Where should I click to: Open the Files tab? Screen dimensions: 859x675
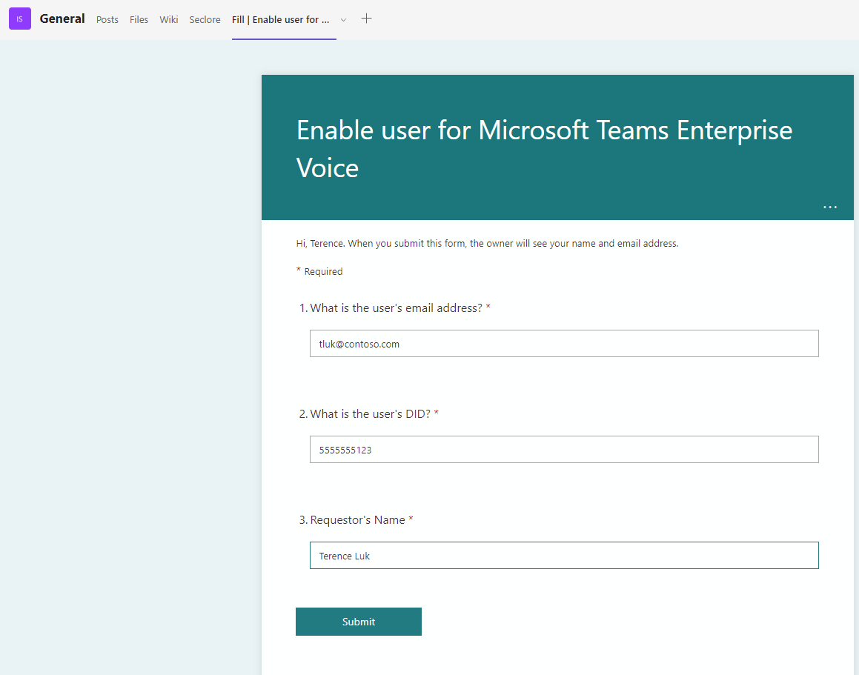click(139, 20)
